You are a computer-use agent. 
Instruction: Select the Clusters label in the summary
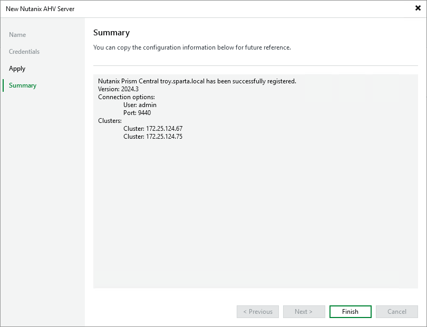click(x=109, y=120)
